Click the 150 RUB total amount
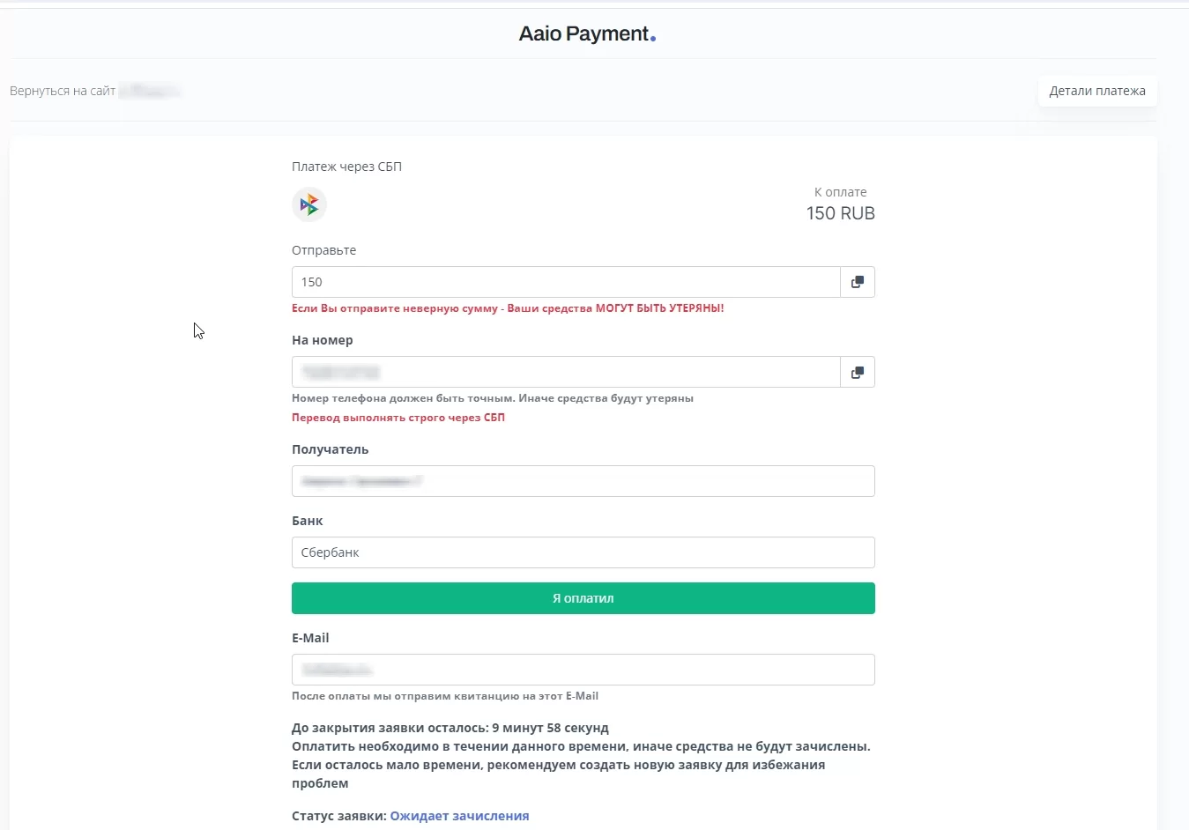The image size is (1189, 830). tap(840, 213)
